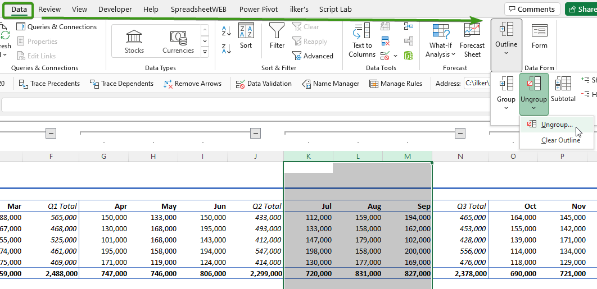Collapse outline group above column J
The height and width of the screenshot is (289, 597).
pyautogui.click(x=255, y=133)
